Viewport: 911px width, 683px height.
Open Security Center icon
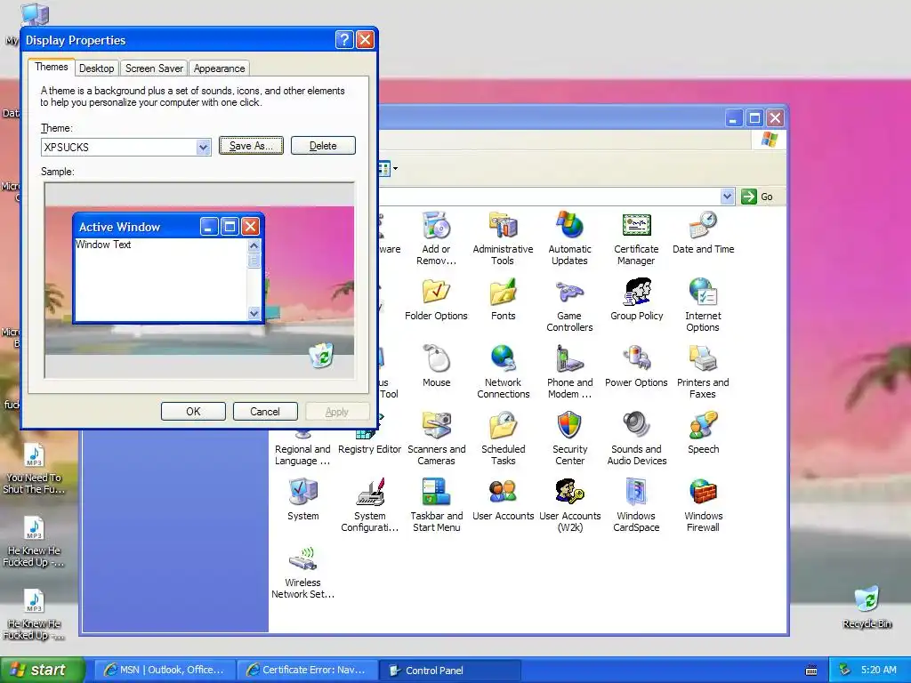569,439
